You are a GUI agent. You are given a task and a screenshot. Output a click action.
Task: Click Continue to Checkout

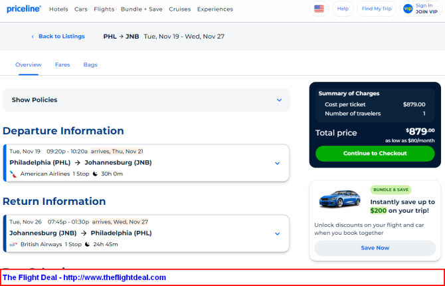375,154
